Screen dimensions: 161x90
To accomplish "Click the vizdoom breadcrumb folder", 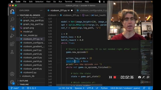I will 52,15.
